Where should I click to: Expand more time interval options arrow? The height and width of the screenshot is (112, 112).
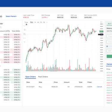[x=47, y=22]
